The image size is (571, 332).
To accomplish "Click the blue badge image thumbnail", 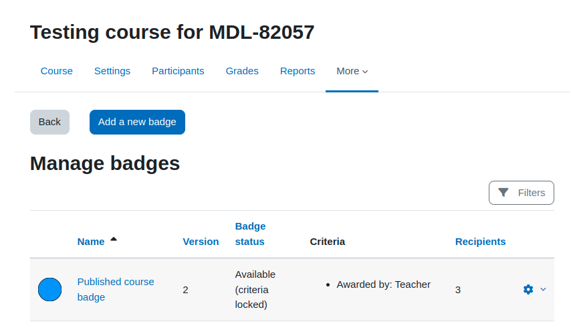I will 50,289.
